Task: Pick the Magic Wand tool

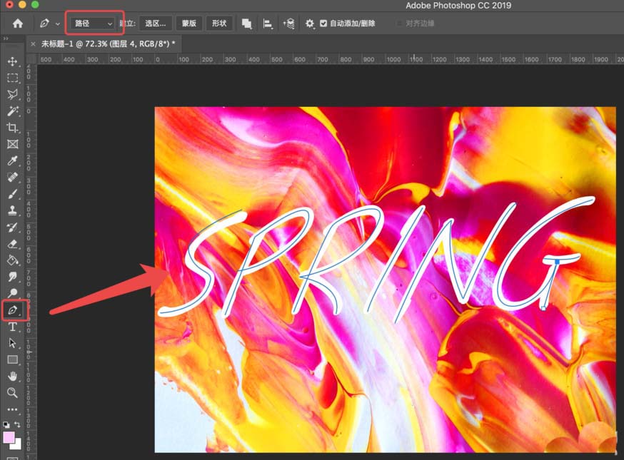Action: click(12, 111)
